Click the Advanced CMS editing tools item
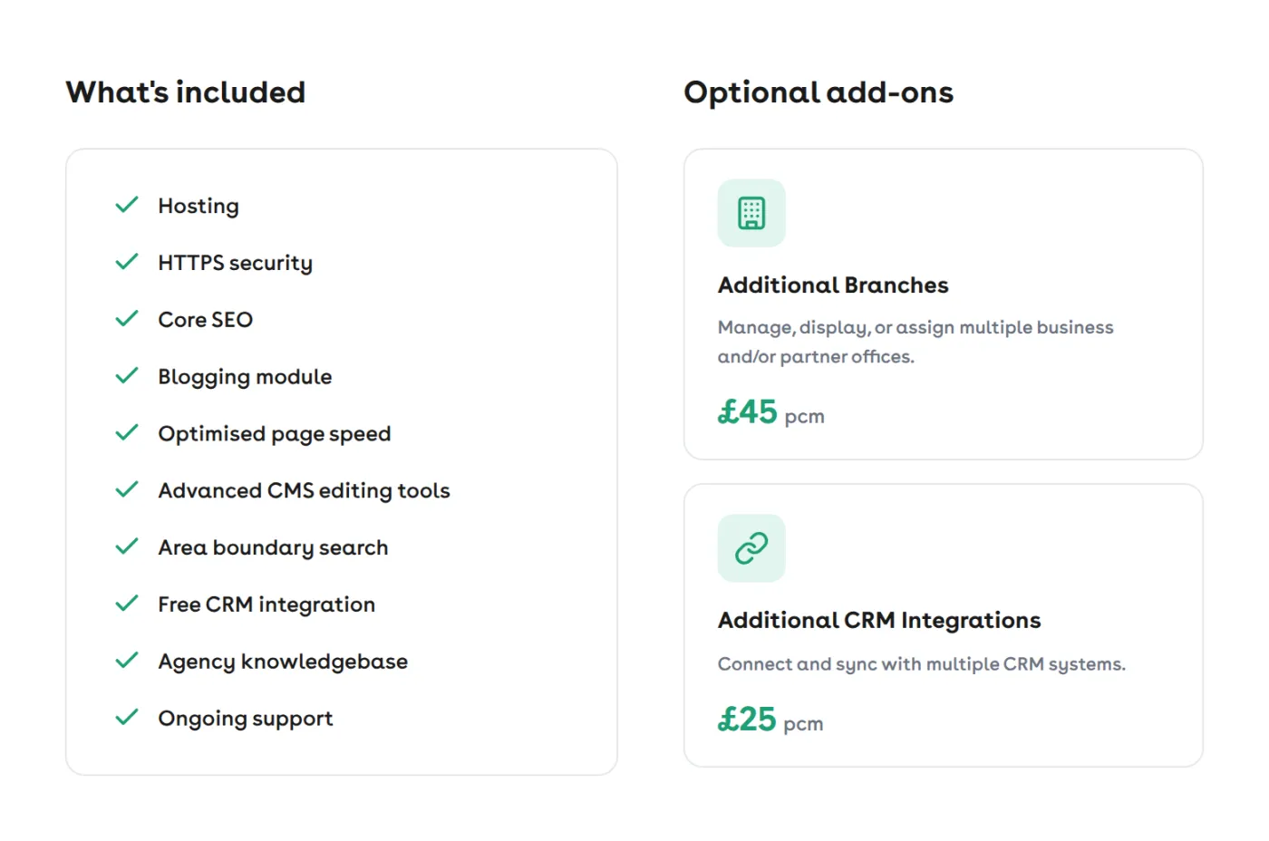This screenshot has width=1269, height=841. (304, 490)
